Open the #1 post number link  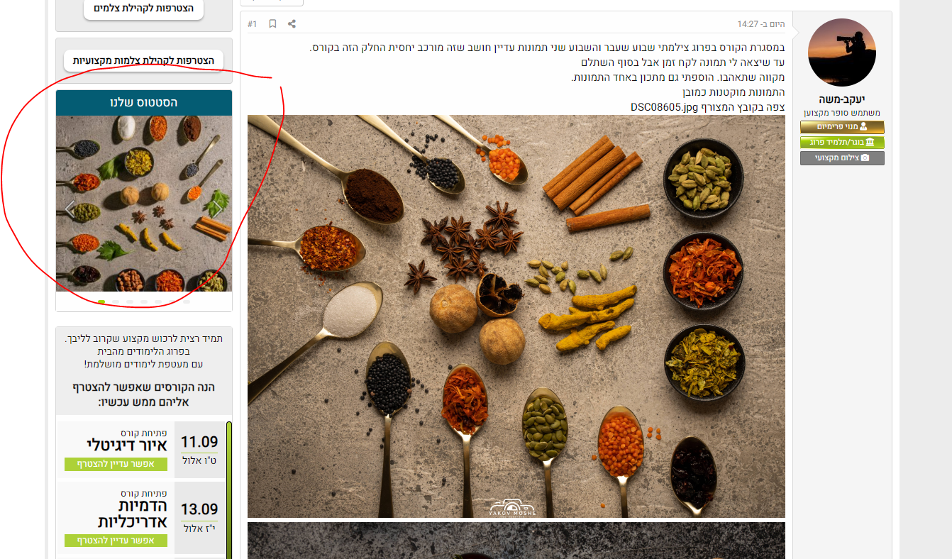(x=253, y=24)
